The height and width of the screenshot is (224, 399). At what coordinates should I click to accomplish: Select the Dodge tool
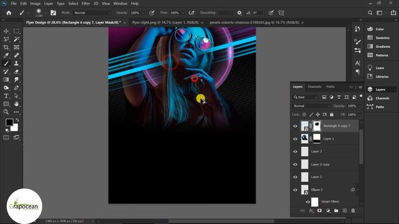pos(6,88)
